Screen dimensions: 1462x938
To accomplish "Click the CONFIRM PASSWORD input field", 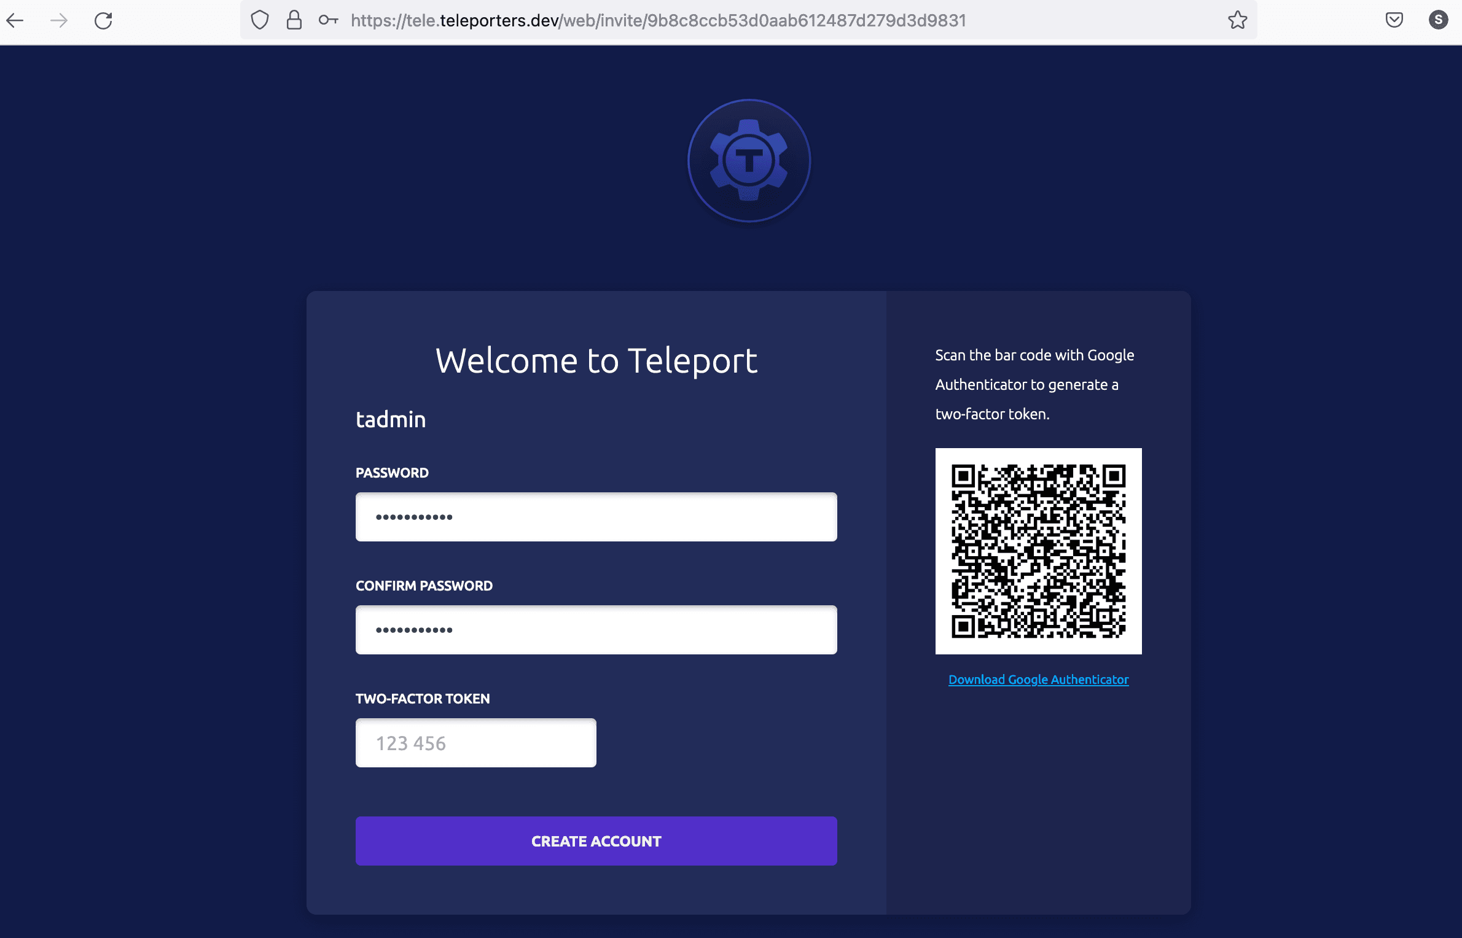I will [x=596, y=629].
